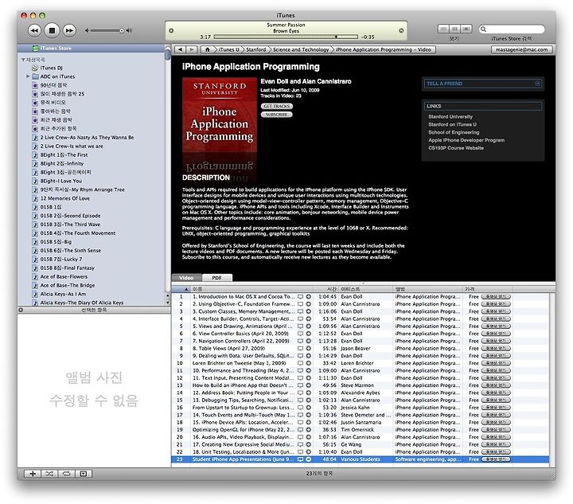573x504 pixels.
Task: Switch to the PDF tab
Action: coord(217,278)
